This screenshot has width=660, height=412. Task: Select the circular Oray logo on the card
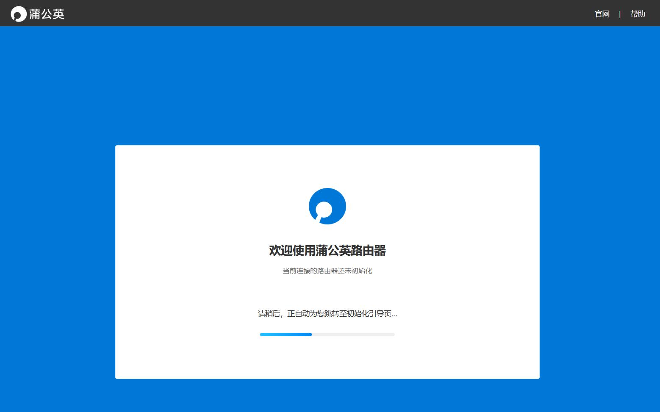[x=327, y=206]
